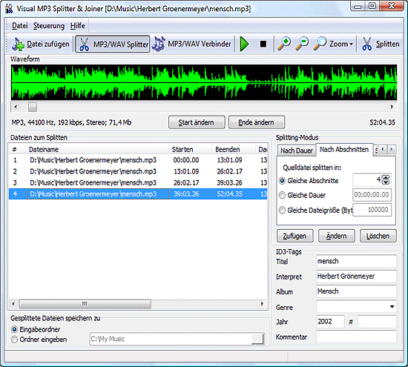Click the waveform scrollbar thumb
The width and height of the screenshot is (408, 367).
coord(33,107)
